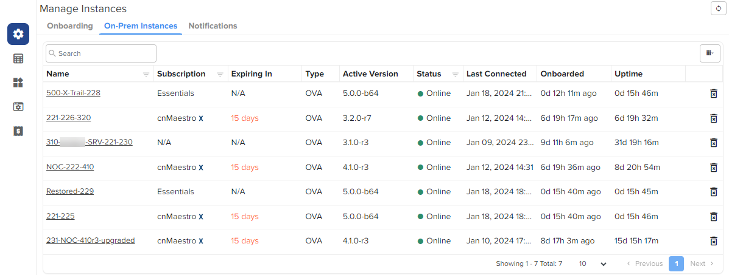Switch to the Notifications tab

[213, 26]
